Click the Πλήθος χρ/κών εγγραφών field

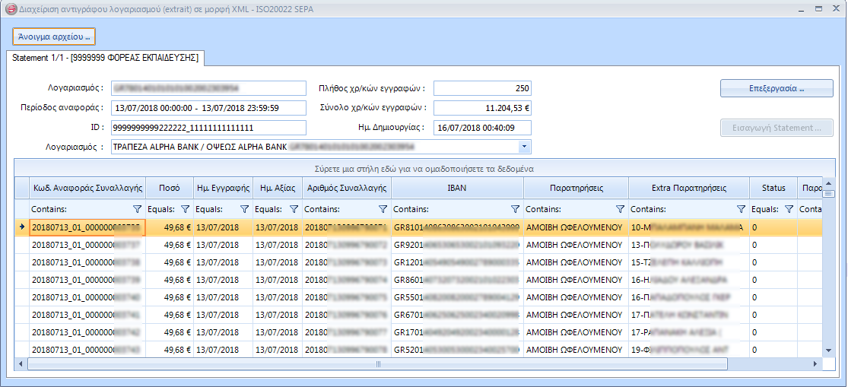[482, 88]
